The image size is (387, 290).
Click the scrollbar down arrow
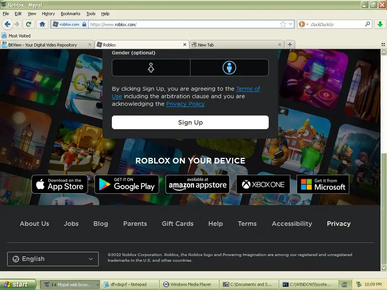pyautogui.click(x=384, y=268)
